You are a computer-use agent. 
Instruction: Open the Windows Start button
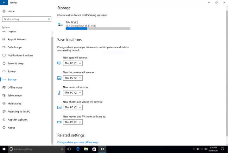tap(4, 149)
